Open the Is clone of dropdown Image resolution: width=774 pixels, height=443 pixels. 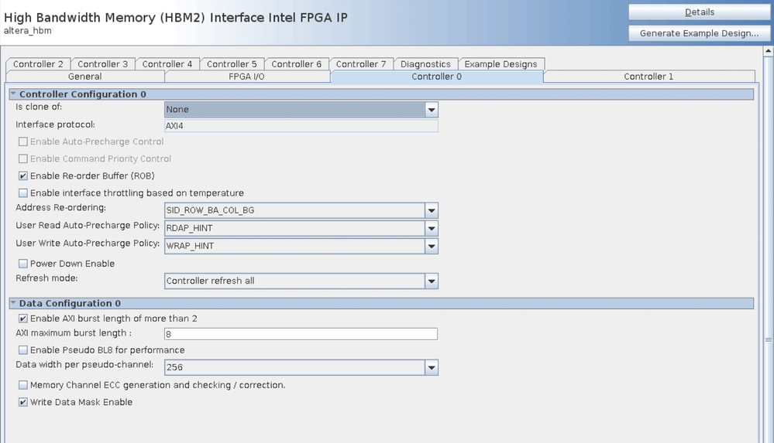click(x=301, y=109)
